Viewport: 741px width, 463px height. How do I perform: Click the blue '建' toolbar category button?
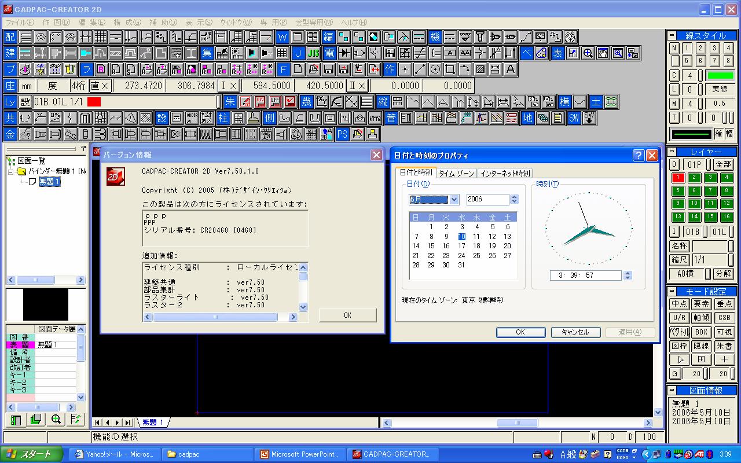click(x=10, y=53)
